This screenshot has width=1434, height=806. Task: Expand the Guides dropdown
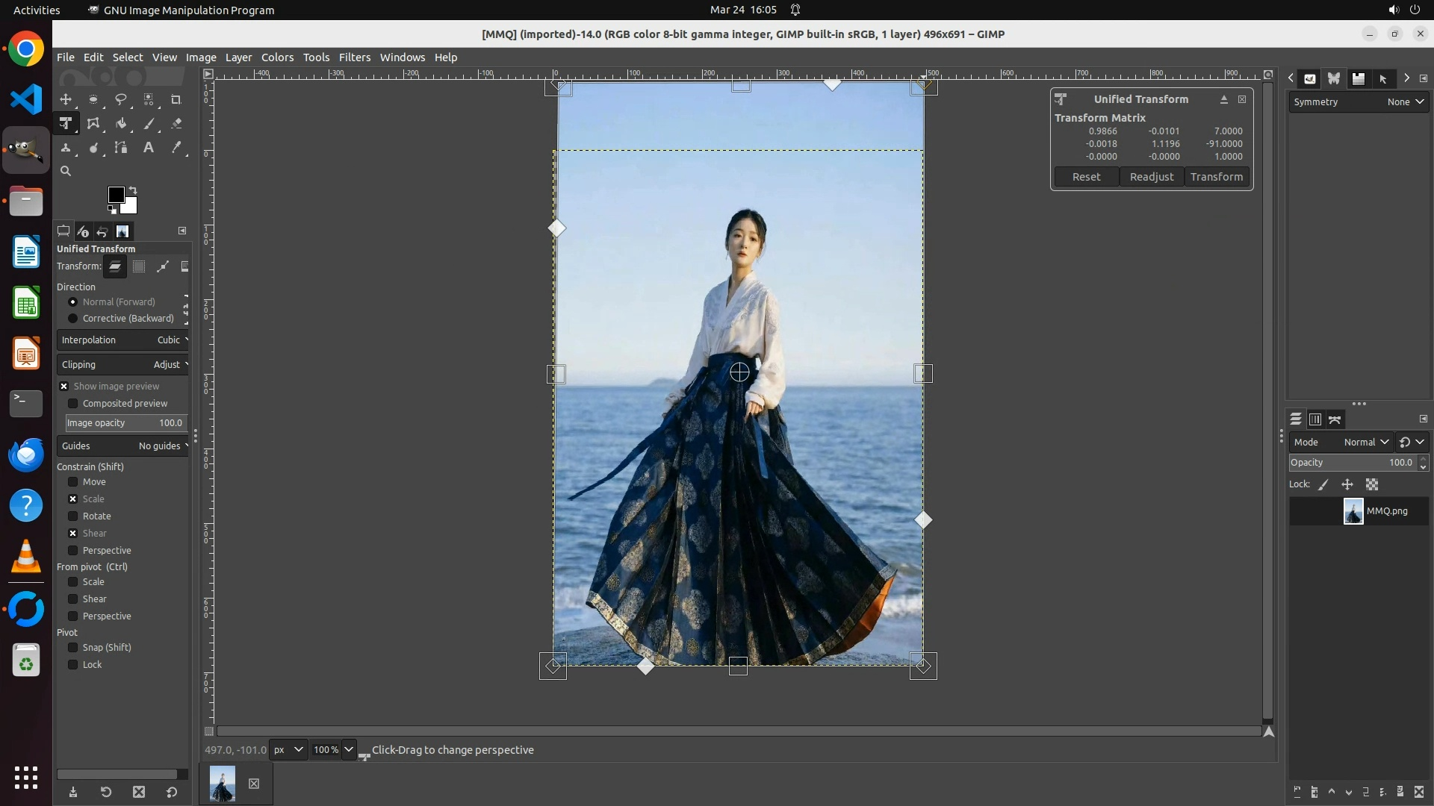click(123, 446)
